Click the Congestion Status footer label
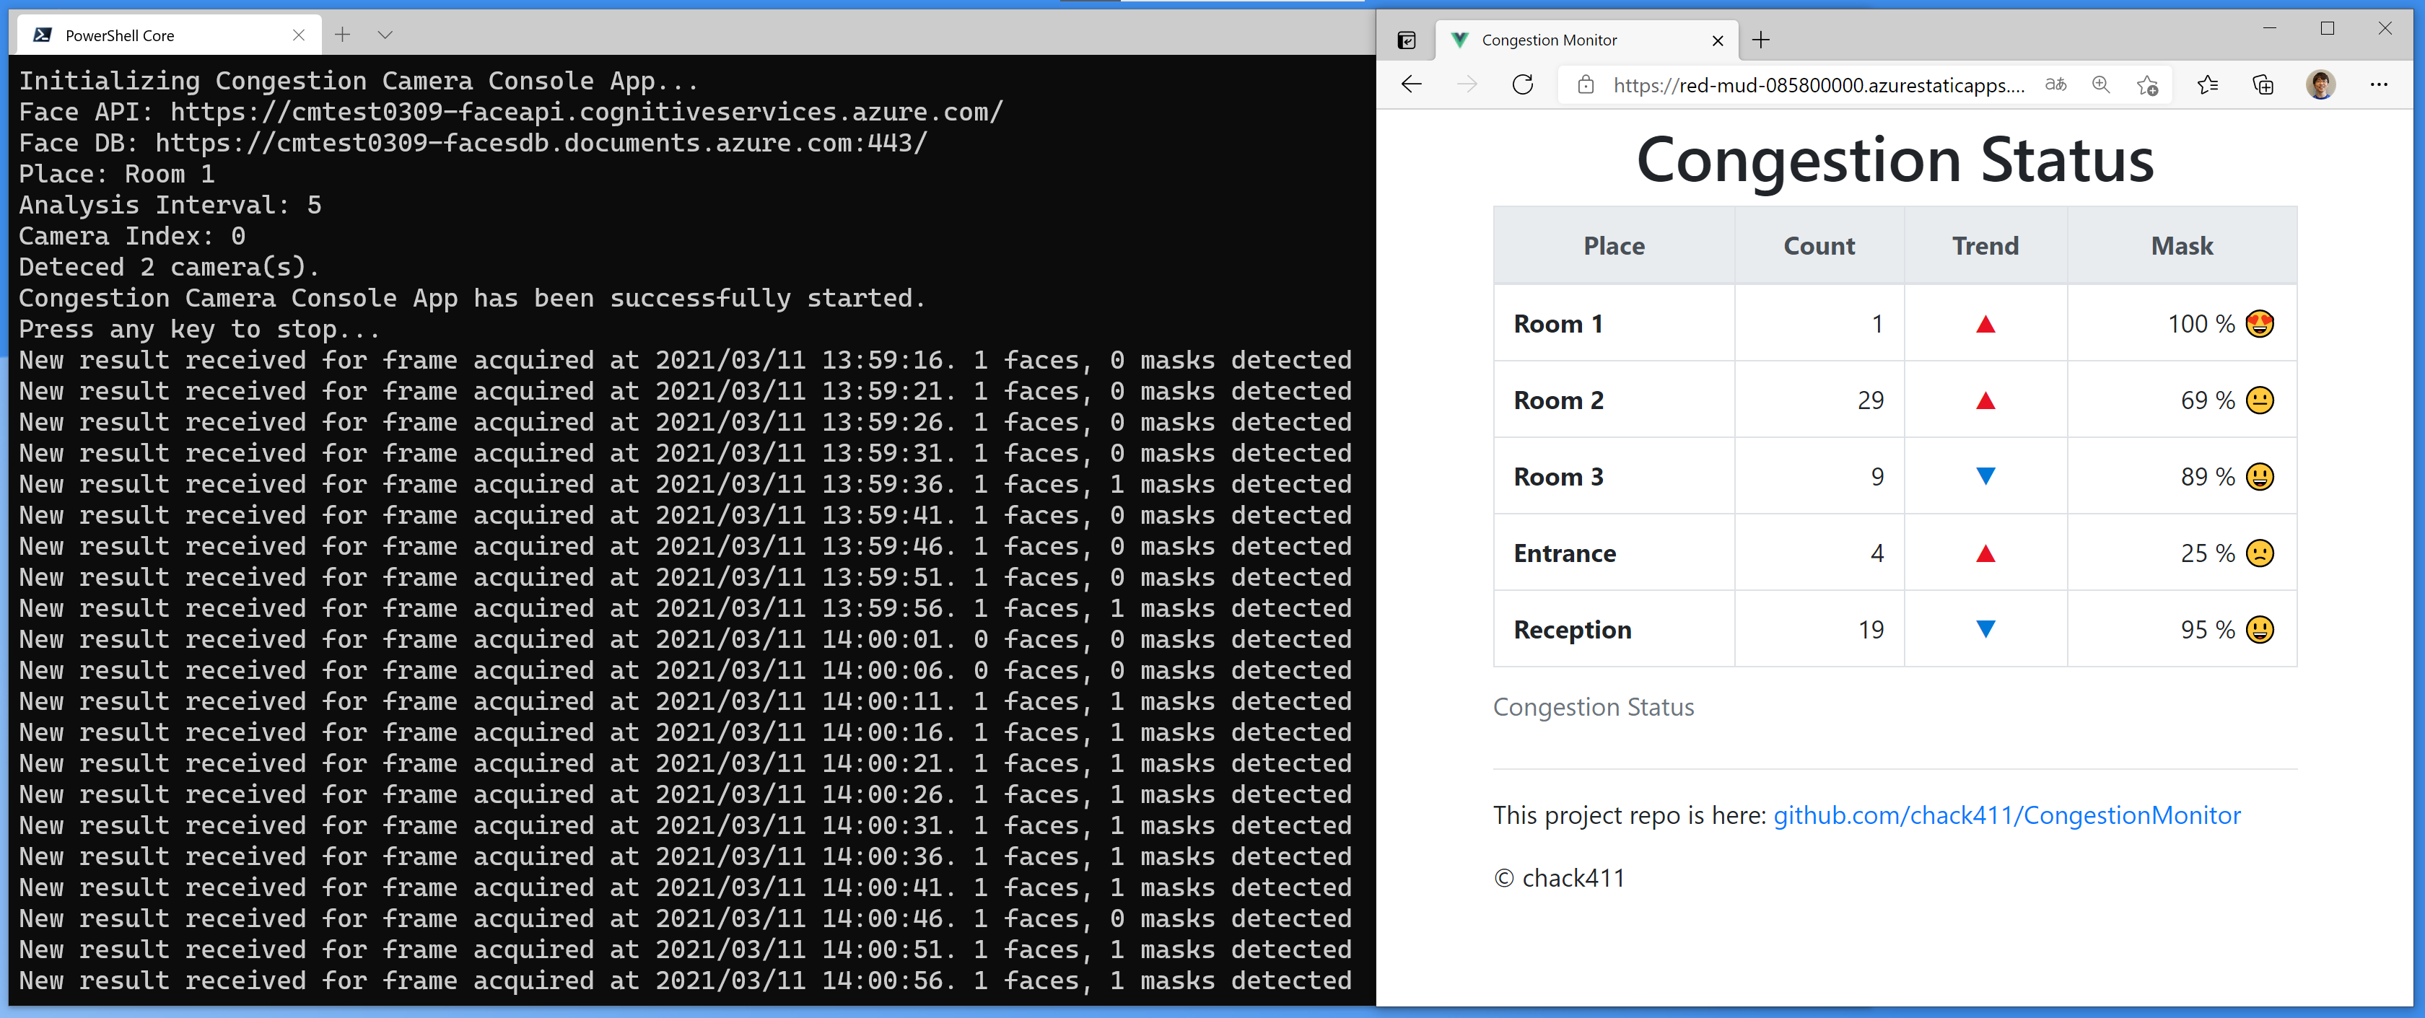The width and height of the screenshot is (2425, 1018). pos(1590,706)
